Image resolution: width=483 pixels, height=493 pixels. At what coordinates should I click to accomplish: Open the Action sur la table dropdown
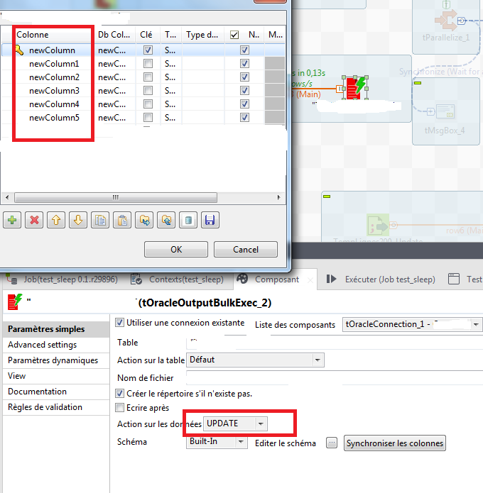pos(318,360)
